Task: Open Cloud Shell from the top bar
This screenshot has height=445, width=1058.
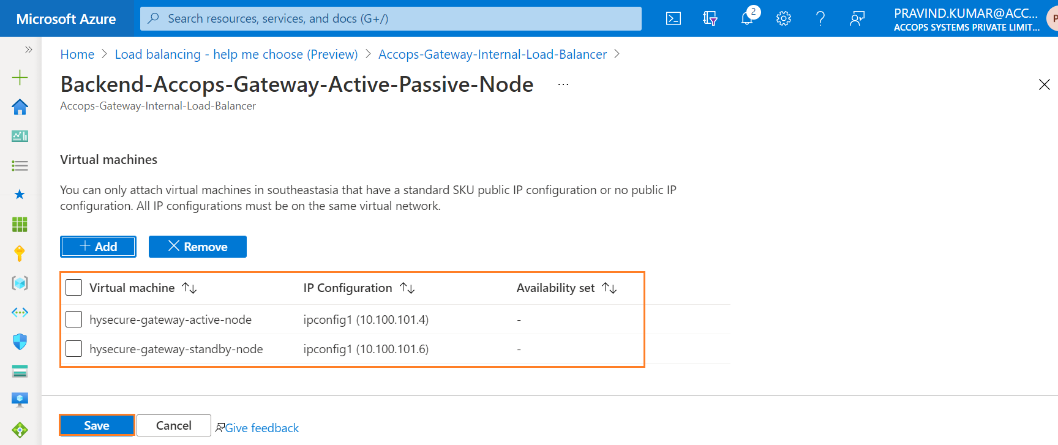Action: [x=673, y=18]
